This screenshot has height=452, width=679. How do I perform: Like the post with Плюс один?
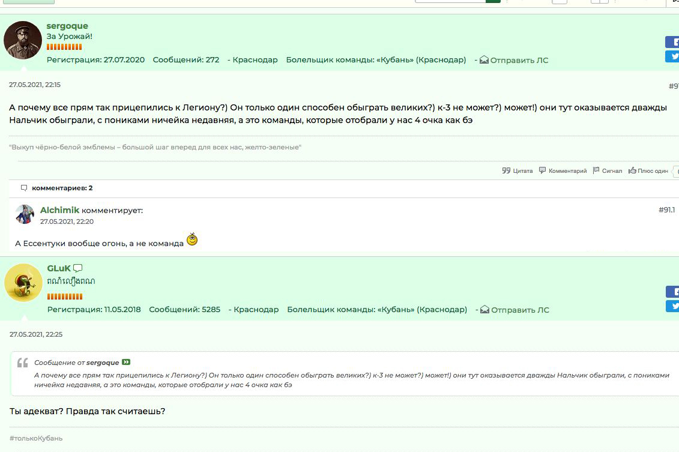(x=648, y=170)
